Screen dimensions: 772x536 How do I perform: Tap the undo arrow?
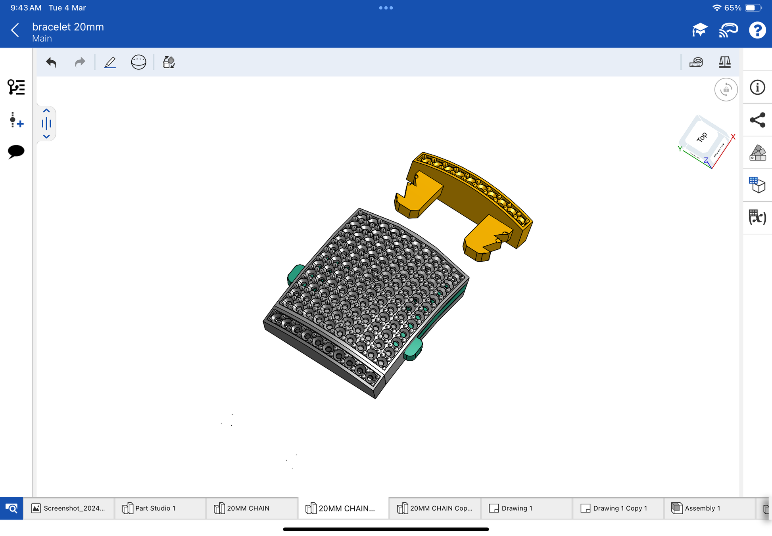point(51,62)
